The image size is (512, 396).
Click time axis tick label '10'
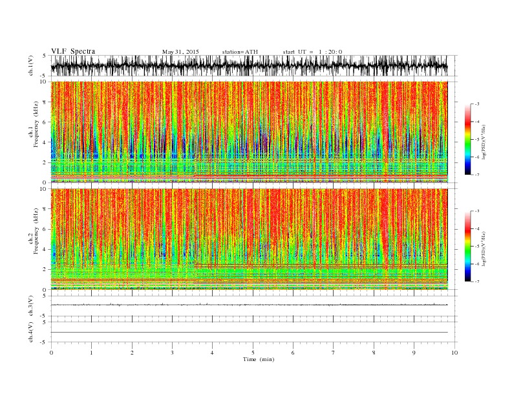[454, 353]
